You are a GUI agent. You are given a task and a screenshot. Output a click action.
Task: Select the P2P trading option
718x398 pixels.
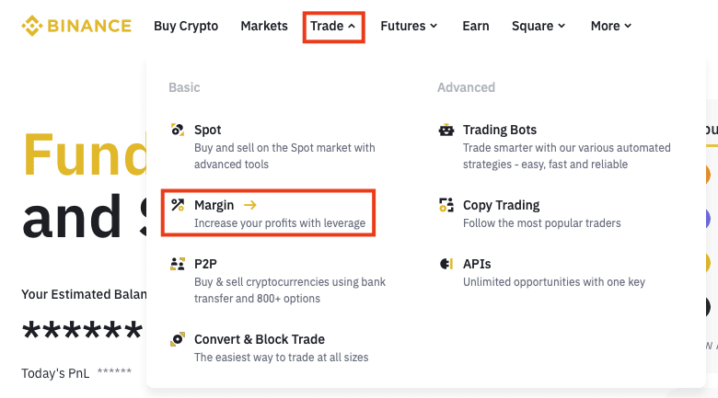click(x=205, y=264)
